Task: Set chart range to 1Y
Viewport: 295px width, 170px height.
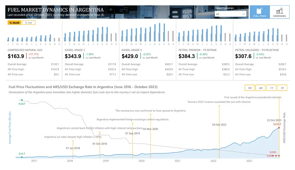Action: click(271, 88)
